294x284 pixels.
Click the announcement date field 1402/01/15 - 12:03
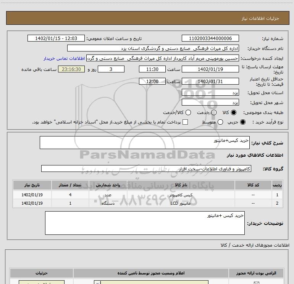pos(56,38)
